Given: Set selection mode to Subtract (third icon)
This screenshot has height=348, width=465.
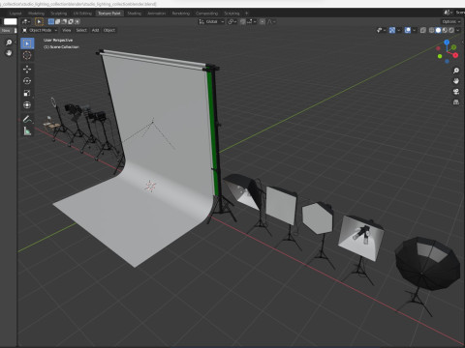Looking at the screenshot, I should coord(64,21).
